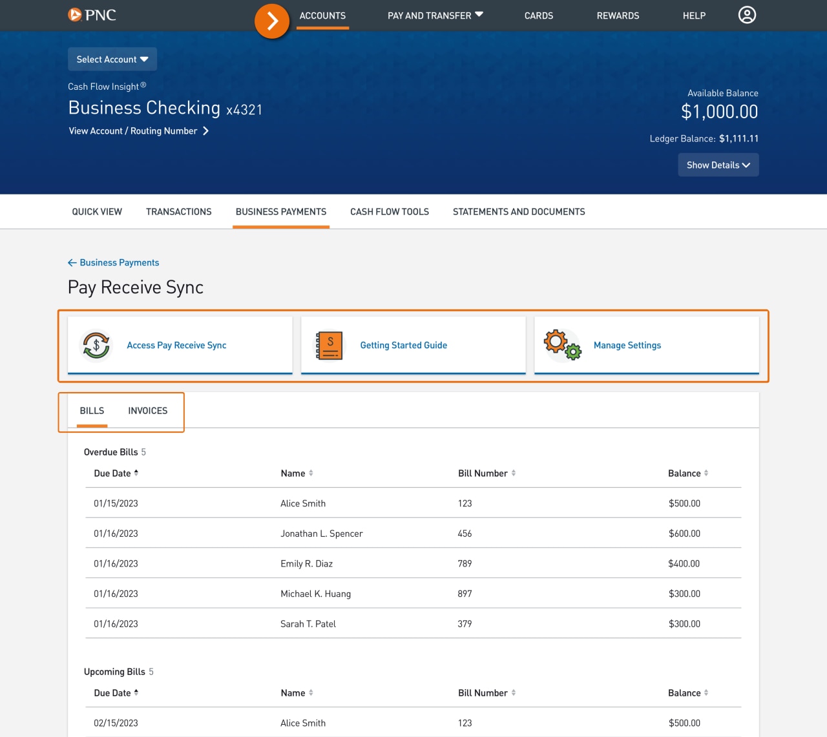This screenshot has height=737, width=827.
Task: Select the TRANSACTIONS tab
Action: click(x=179, y=211)
